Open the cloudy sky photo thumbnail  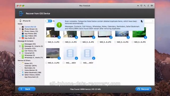tap(53, 53)
